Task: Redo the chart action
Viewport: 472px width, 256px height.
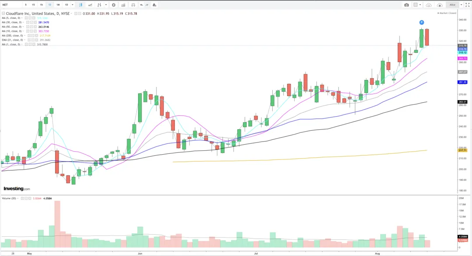Action: 147,5
